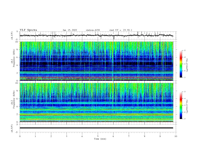Click the "10" kHz tick on ch.2 frequency axis
Image resolution: width=198 pixels, height=153 pixels.
(17, 83)
